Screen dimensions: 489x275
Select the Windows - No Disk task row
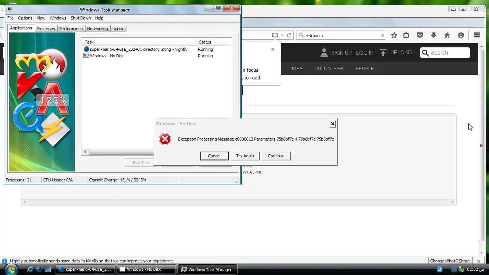click(156, 56)
